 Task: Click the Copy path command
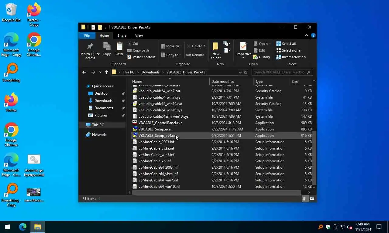[x=138, y=50]
